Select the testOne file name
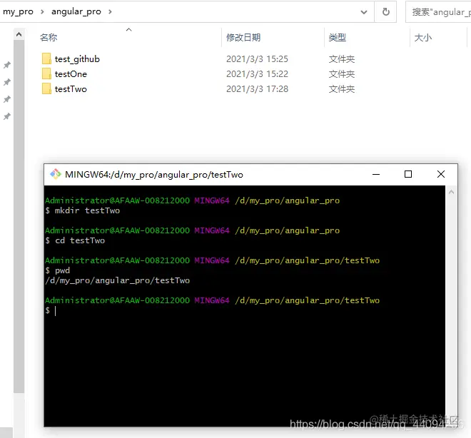 [x=71, y=74]
